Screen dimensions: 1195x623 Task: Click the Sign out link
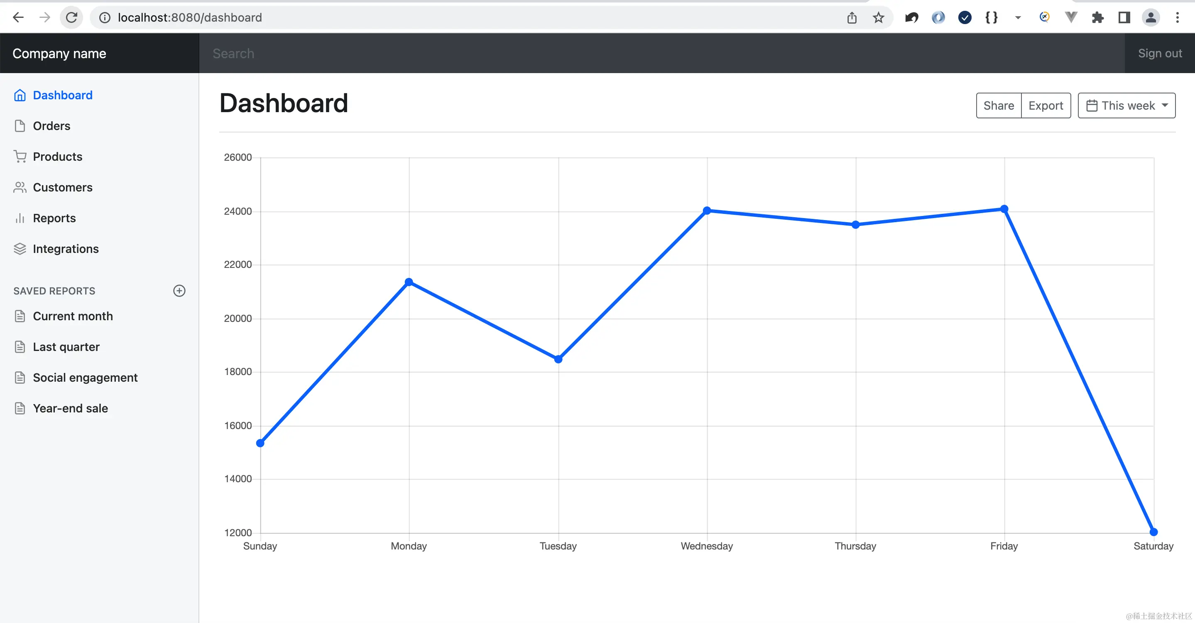tap(1159, 53)
